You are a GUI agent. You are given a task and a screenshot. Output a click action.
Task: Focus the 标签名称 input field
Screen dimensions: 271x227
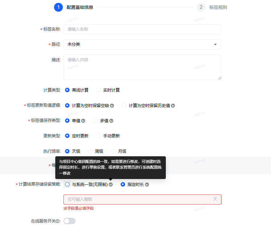[142, 29]
